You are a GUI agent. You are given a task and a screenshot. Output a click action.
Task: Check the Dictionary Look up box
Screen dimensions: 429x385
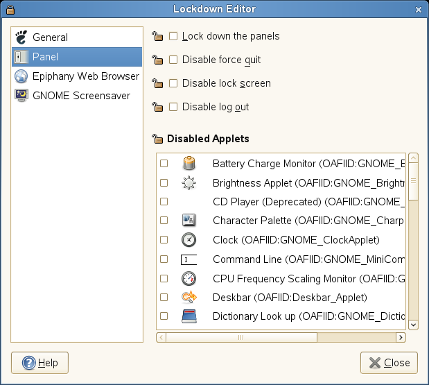click(164, 316)
